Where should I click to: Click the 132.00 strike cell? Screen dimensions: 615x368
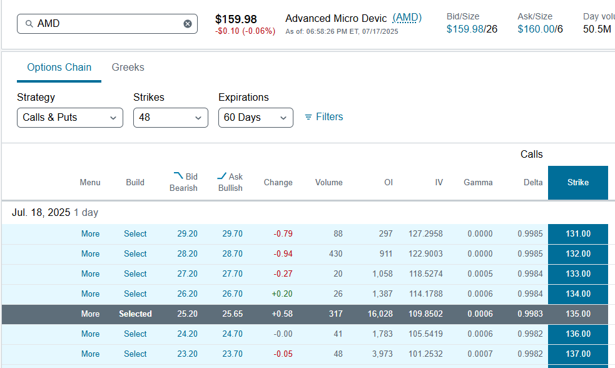coord(577,254)
